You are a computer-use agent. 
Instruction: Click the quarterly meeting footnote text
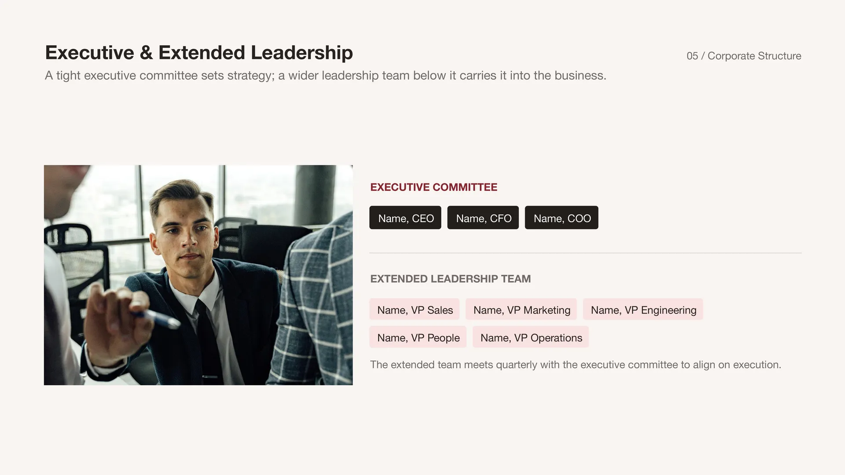pyautogui.click(x=575, y=365)
